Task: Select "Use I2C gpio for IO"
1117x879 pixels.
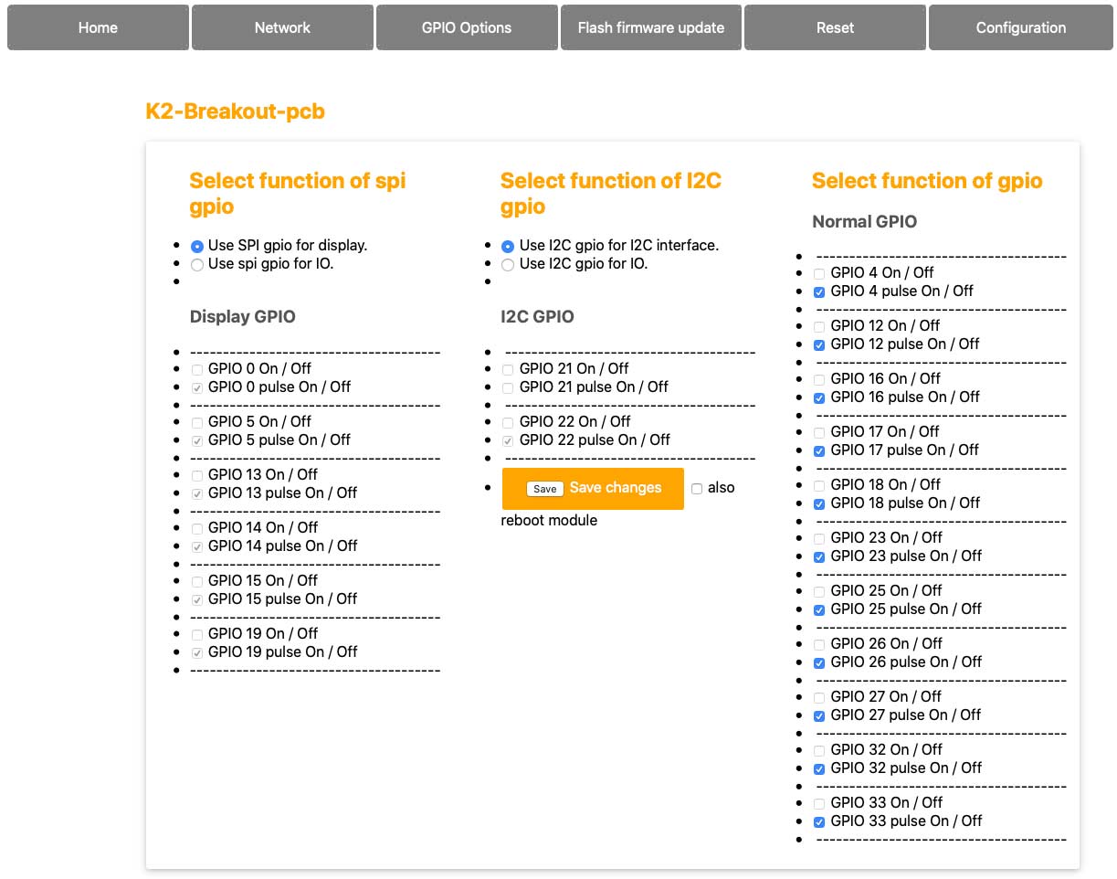Action: click(x=507, y=265)
